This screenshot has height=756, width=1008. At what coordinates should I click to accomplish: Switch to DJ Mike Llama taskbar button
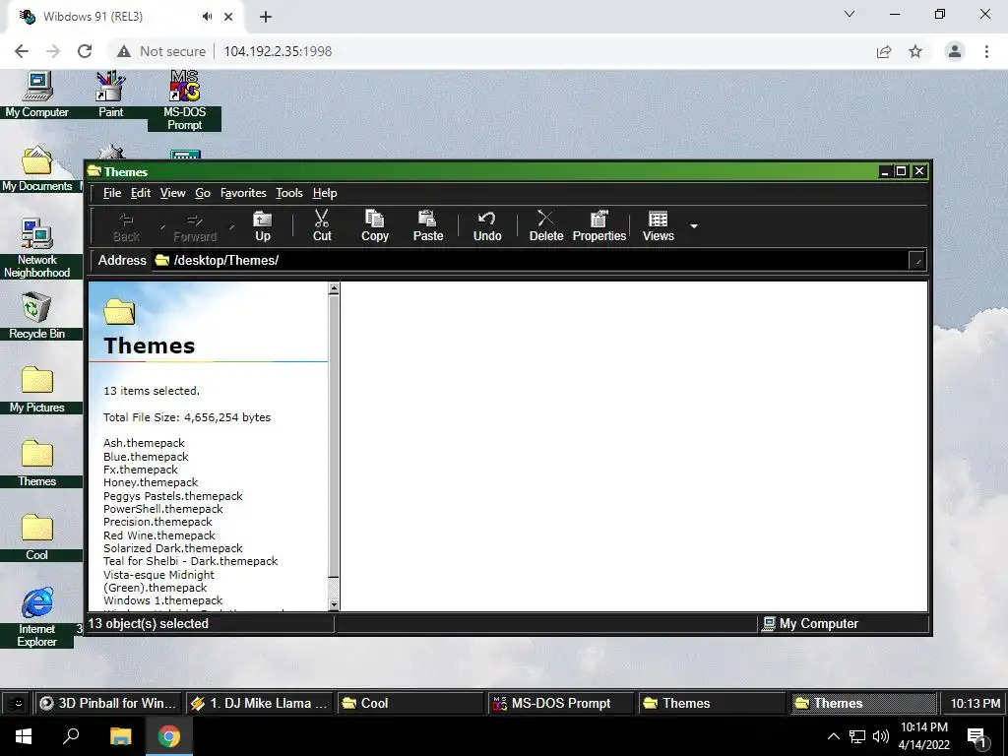[x=259, y=703]
